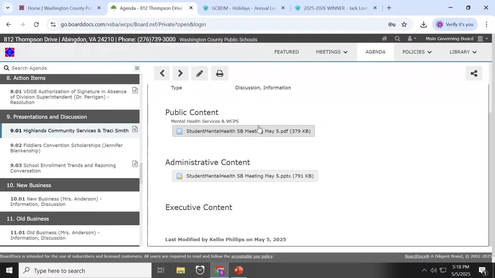
Task: Expand the Meetings dropdown menu
Action: pos(332,52)
